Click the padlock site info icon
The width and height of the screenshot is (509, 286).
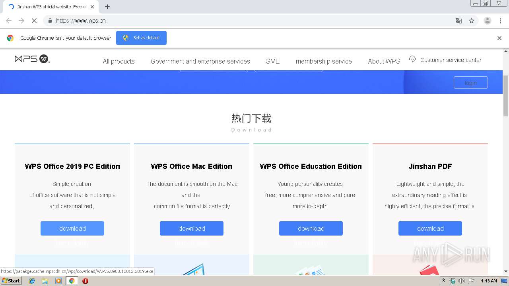tap(50, 21)
